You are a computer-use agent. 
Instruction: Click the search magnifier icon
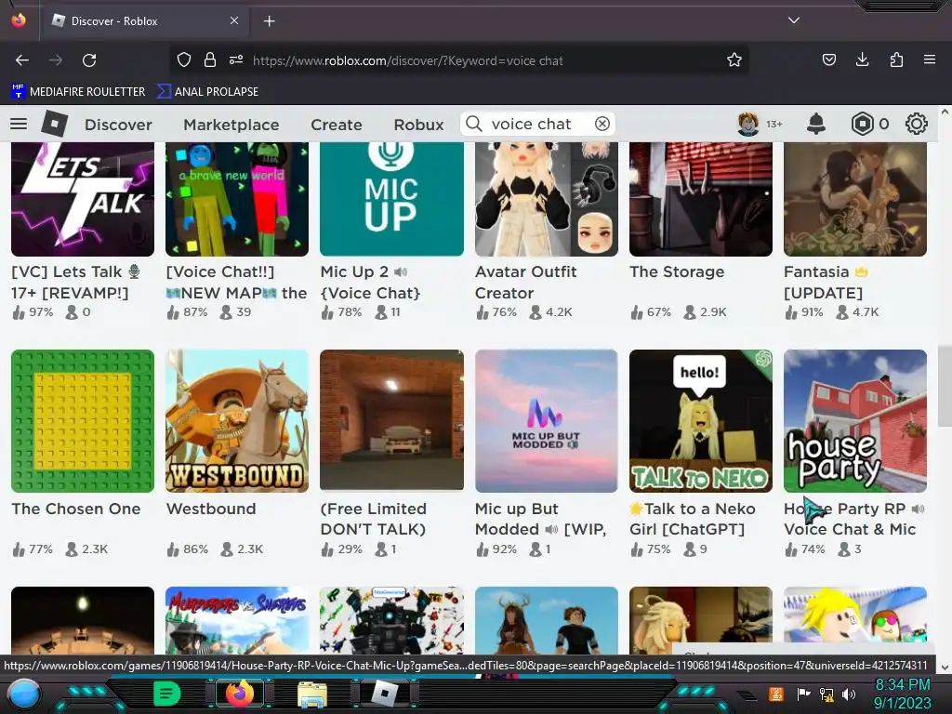473,124
